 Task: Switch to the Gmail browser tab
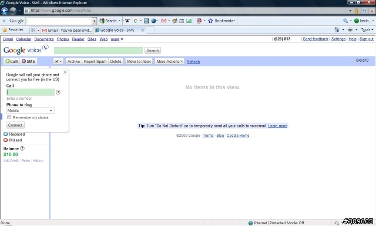tap(67, 30)
